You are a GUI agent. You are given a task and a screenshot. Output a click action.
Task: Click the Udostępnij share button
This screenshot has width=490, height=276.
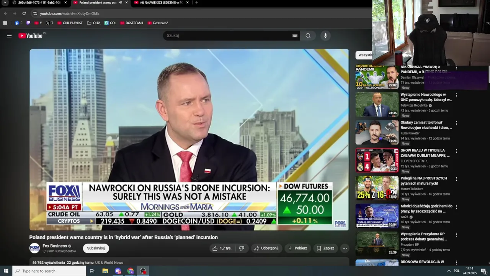coord(266,248)
